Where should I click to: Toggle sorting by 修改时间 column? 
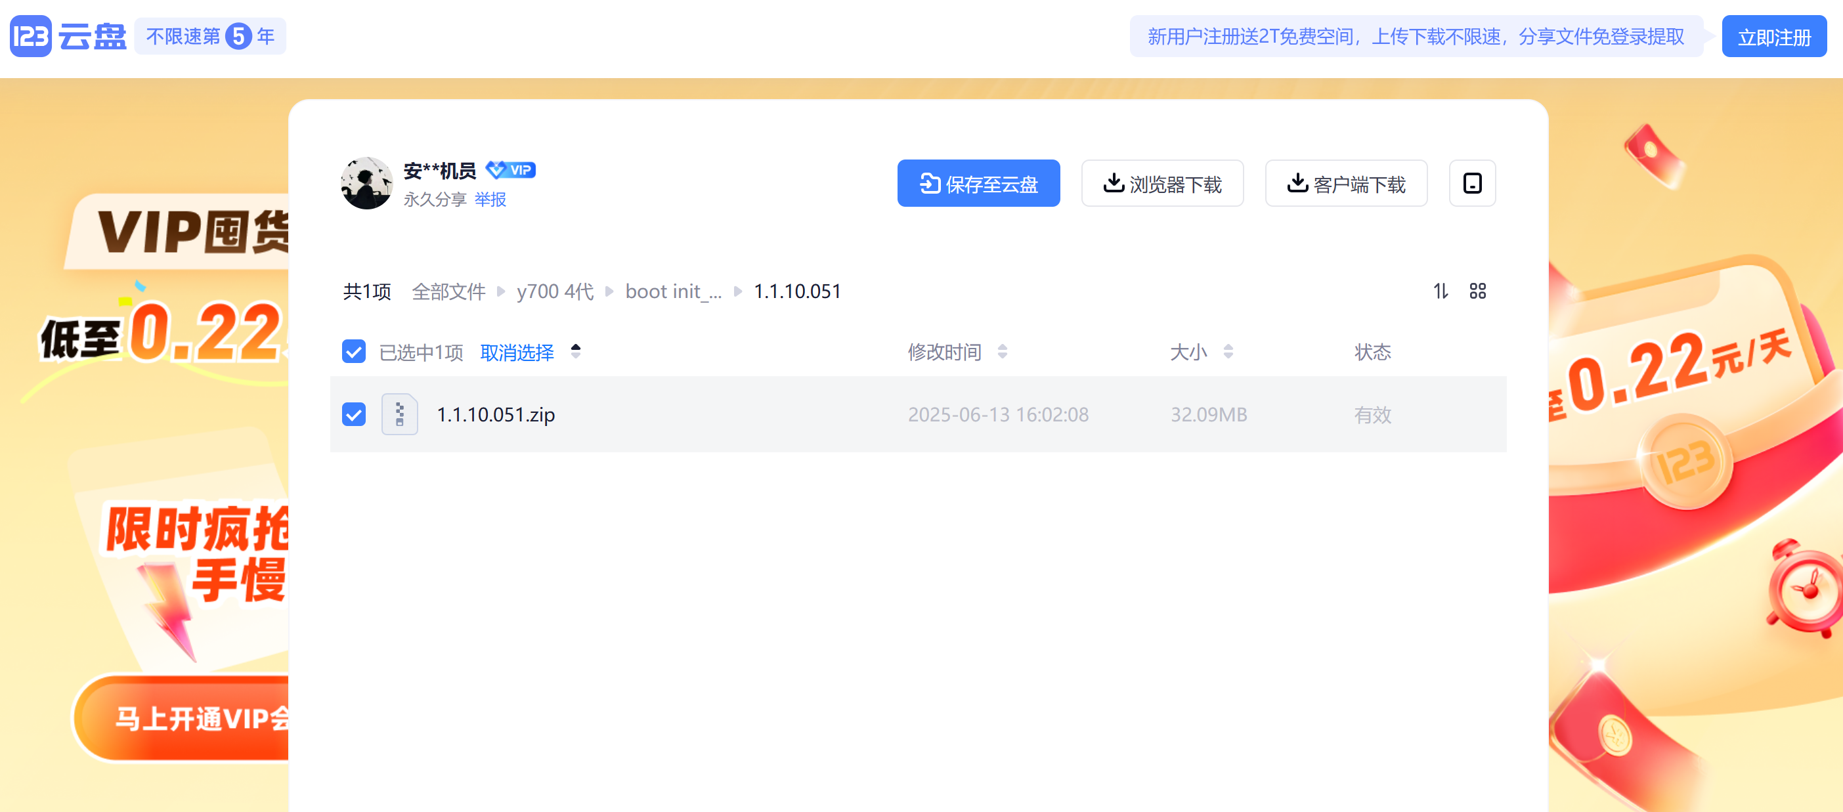click(x=1005, y=351)
